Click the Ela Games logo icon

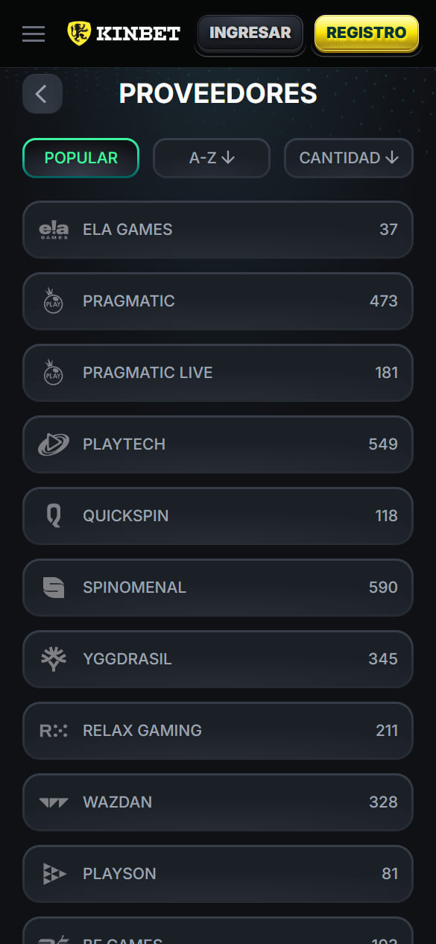(54, 230)
